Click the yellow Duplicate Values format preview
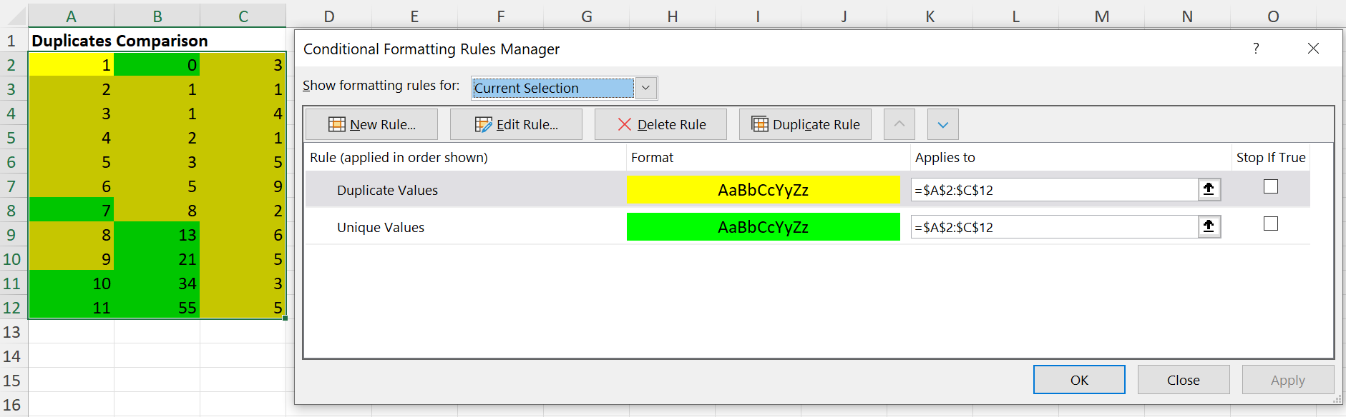1346x417 pixels. point(763,190)
